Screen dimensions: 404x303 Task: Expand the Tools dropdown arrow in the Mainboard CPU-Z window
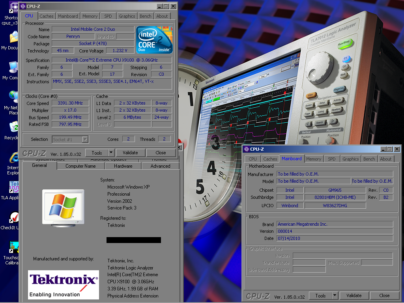pyautogui.click(x=335, y=296)
